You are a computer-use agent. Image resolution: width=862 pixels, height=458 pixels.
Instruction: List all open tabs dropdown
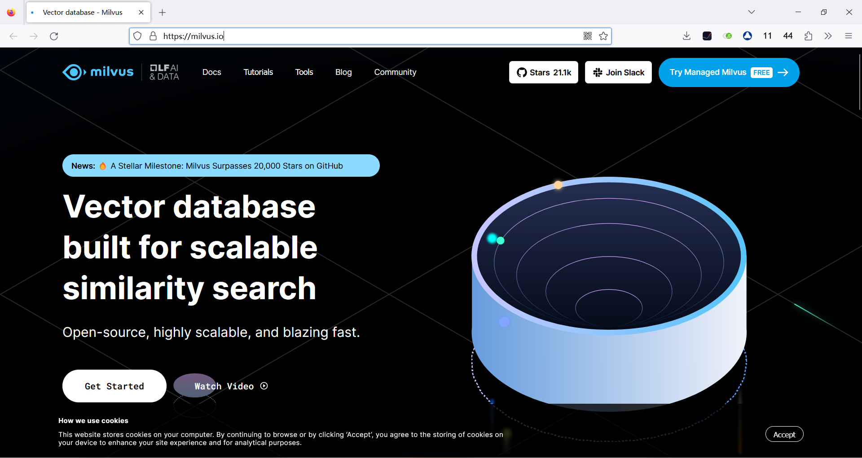click(752, 12)
